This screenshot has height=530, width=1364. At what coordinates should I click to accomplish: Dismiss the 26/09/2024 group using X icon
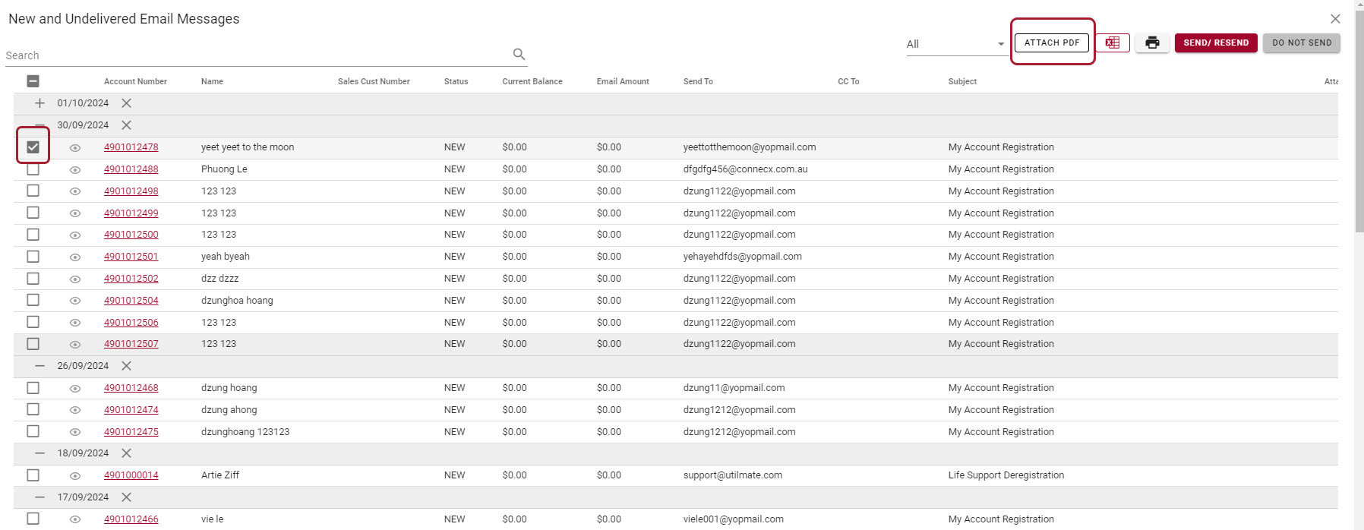(x=127, y=366)
